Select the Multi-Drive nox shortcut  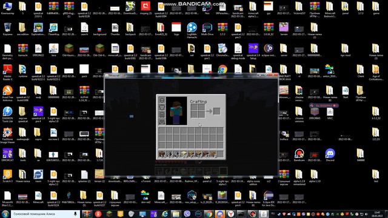pos(207,29)
